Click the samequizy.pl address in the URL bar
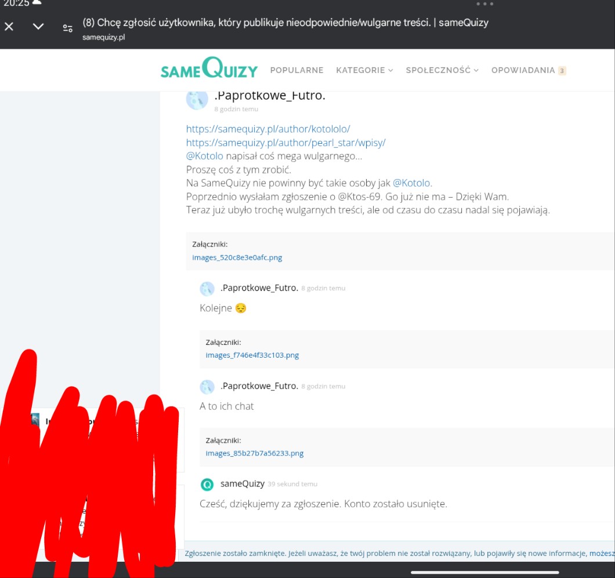 pyautogui.click(x=104, y=38)
